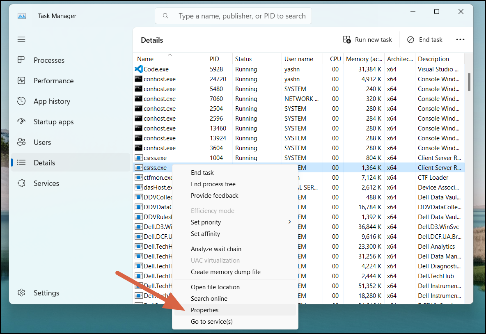Click the vertical scrollbar of process list
This screenshot has height=334, width=486.
(469, 82)
